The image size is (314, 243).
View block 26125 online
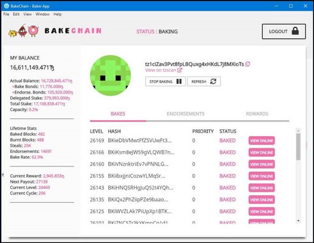pos(262,211)
